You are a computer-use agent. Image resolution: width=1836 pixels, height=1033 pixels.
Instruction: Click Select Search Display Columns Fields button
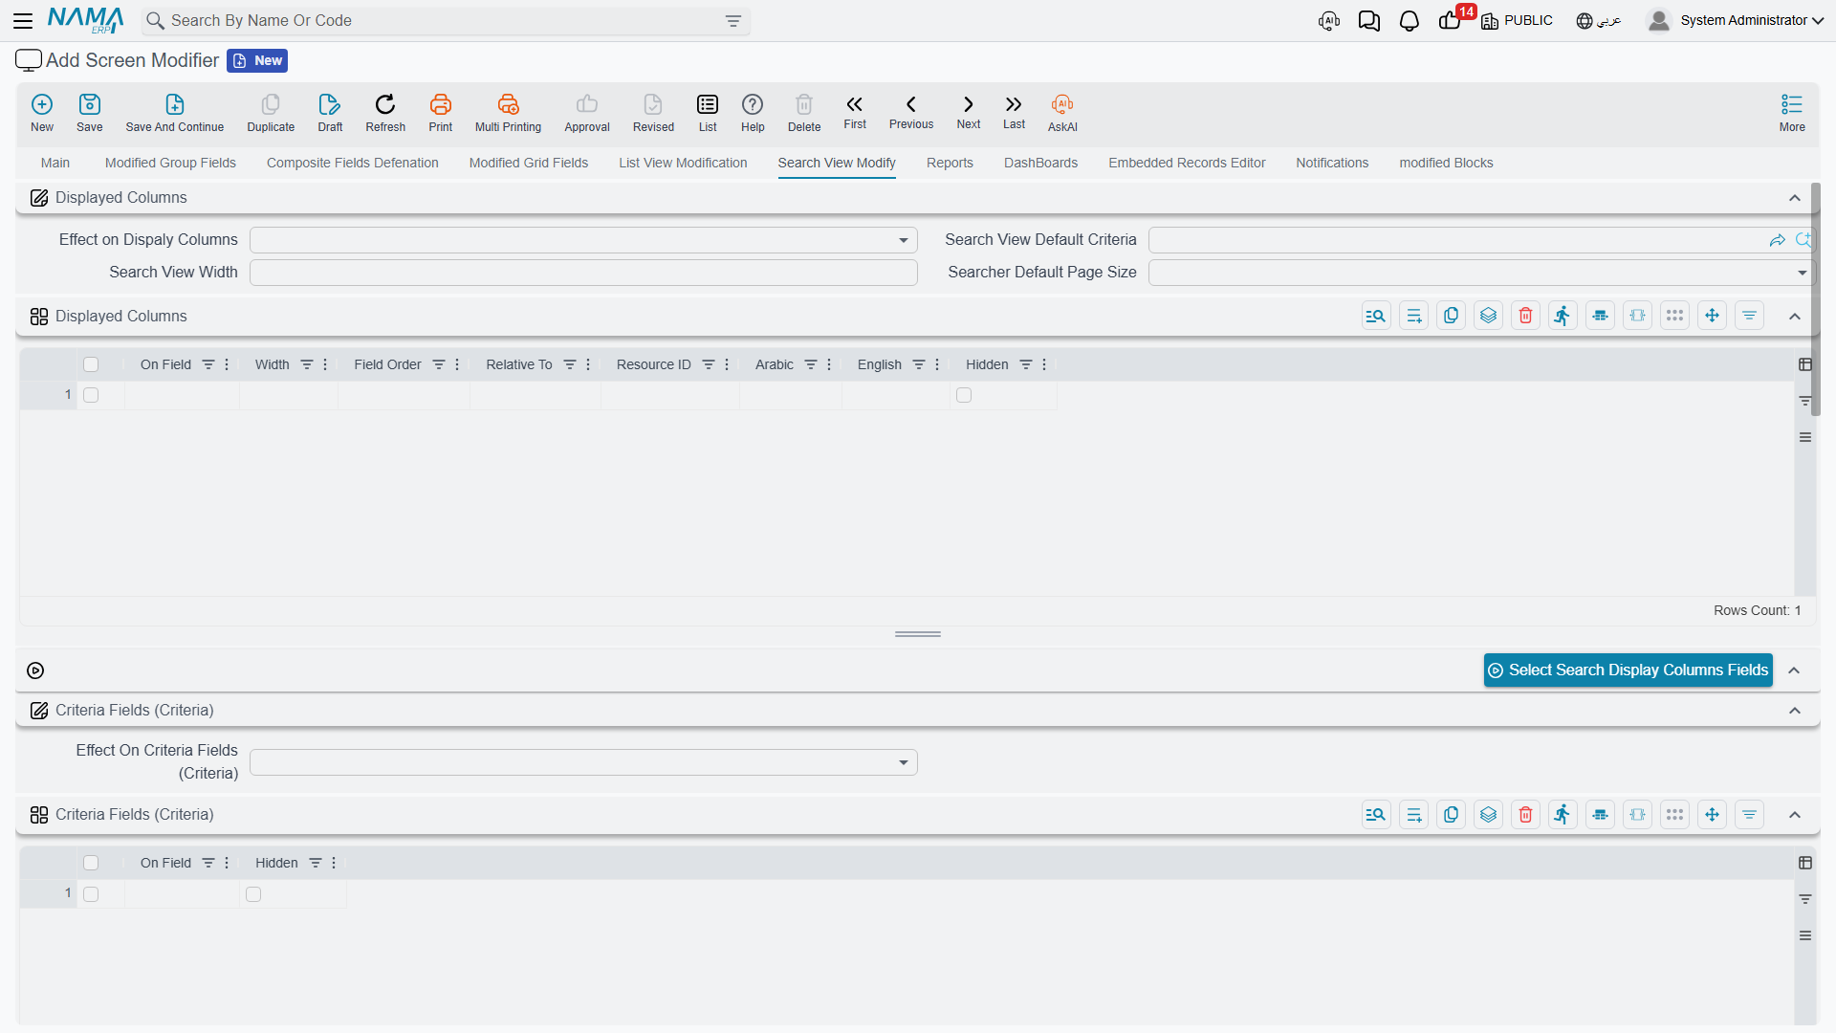pyautogui.click(x=1628, y=670)
